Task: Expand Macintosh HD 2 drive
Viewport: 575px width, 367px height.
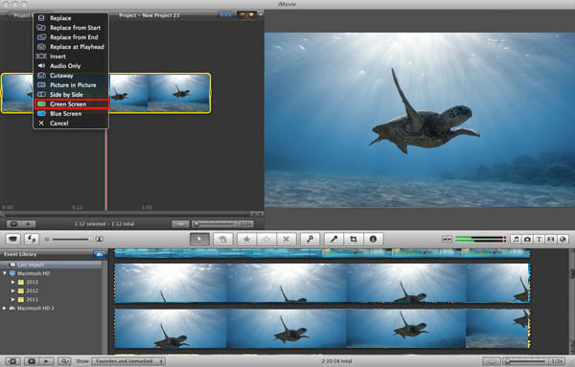Action: (x=5, y=309)
